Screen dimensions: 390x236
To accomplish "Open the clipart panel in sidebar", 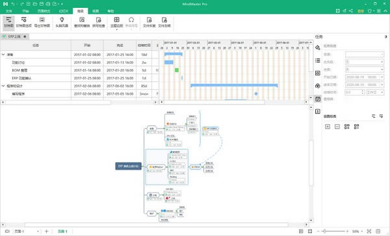I will tap(318, 86).
